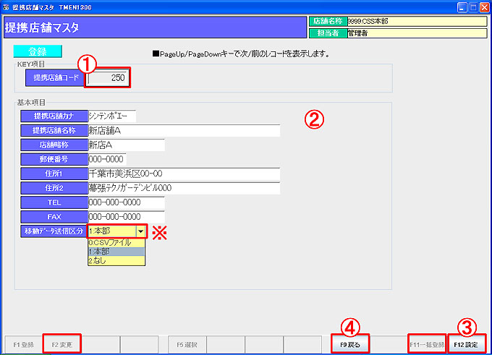Click the 担当者 field showing 管理者
The height and width of the screenshot is (355, 492).
coord(417,33)
